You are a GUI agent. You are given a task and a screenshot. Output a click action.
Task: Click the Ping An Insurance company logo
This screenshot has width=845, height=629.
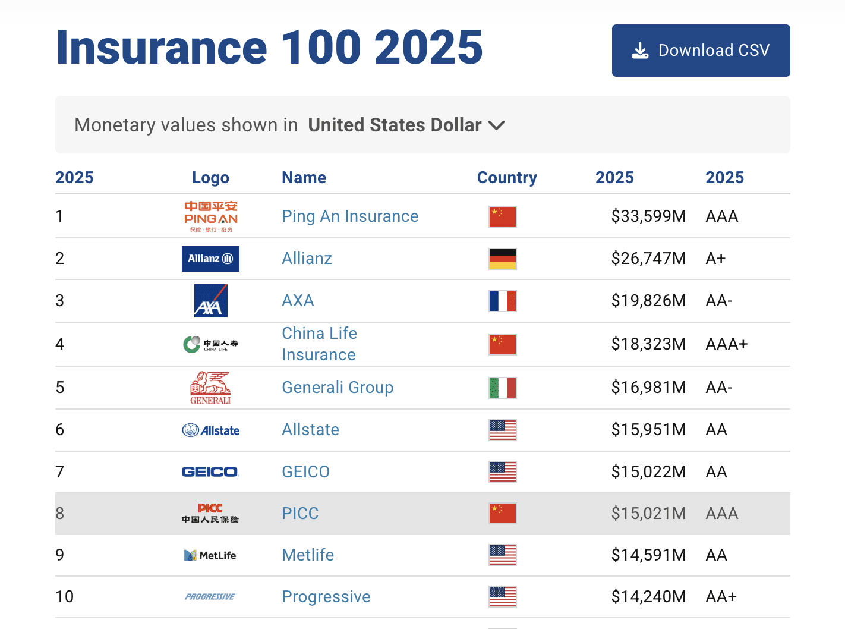[x=210, y=216]
